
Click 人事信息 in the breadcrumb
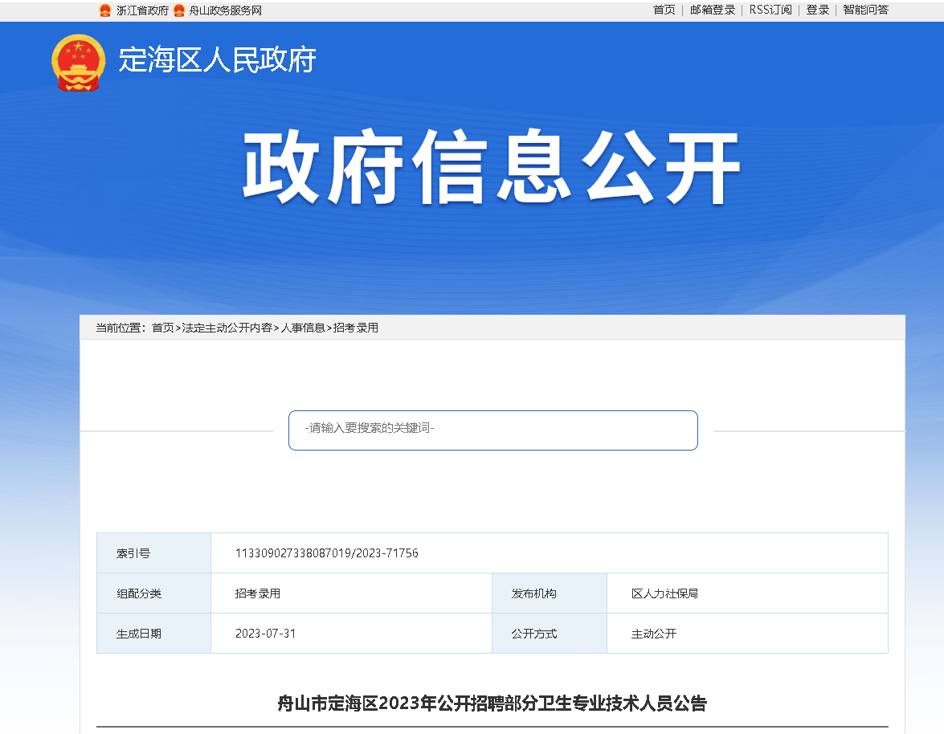pos(303,328)
